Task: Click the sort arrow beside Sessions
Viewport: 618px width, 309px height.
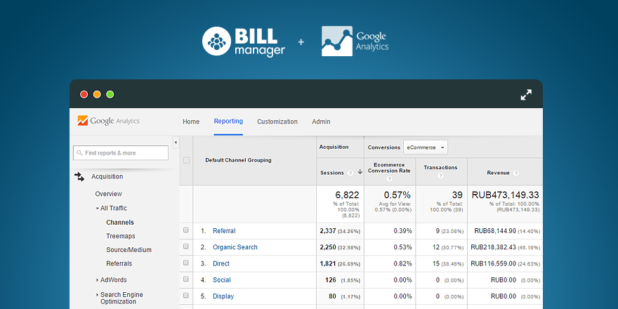Action: (x=360, y=172)
